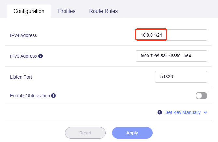Click the info icon beside IPv6 Address

(41, 56)
